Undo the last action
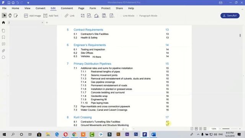 tap(18, 3)
